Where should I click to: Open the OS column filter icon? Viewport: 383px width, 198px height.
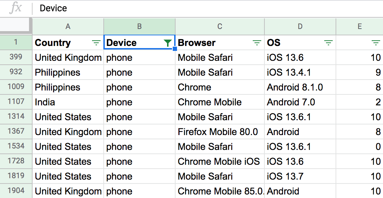(x=328, y=43)
